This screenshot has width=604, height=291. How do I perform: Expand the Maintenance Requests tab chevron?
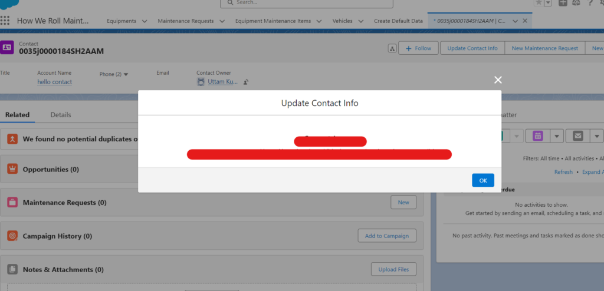tap(222, 21)
